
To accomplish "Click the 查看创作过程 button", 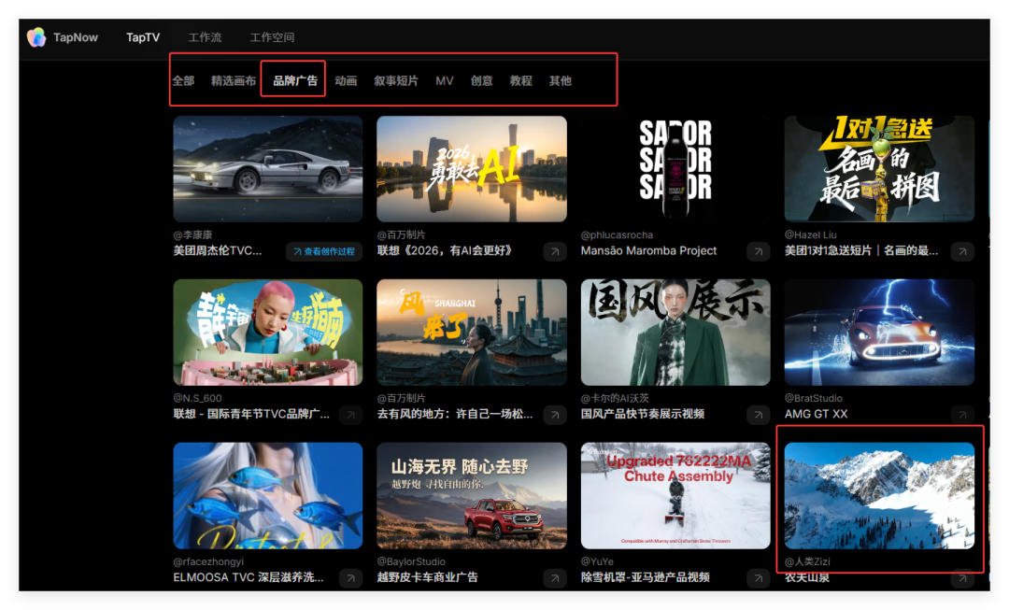I will click(322, 251).
